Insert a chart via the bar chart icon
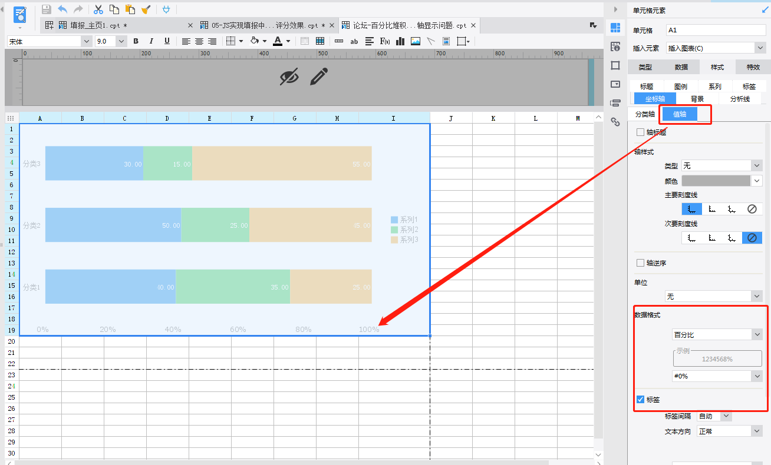 (400, 41)
